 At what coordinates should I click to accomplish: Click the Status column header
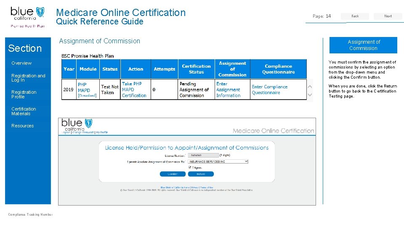pos(110,69)
